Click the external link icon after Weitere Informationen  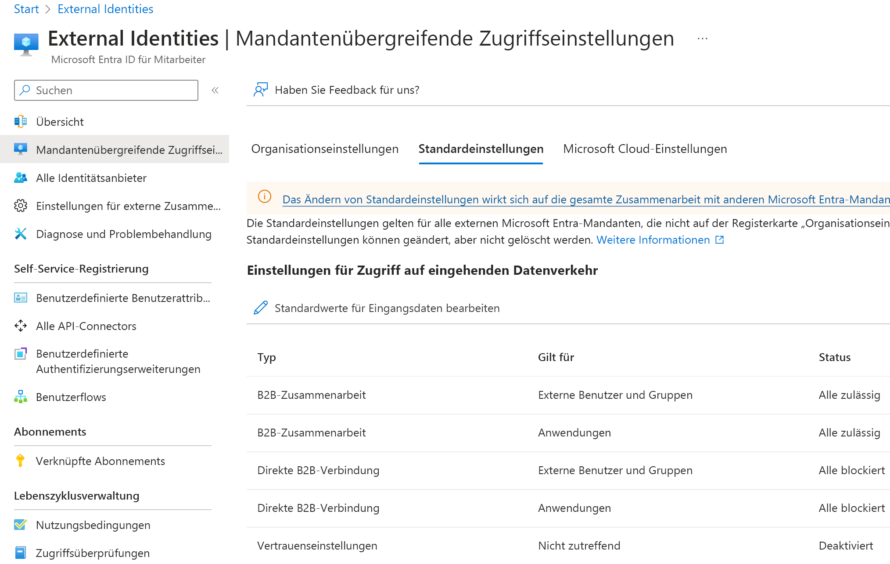(x=720, y=240)
